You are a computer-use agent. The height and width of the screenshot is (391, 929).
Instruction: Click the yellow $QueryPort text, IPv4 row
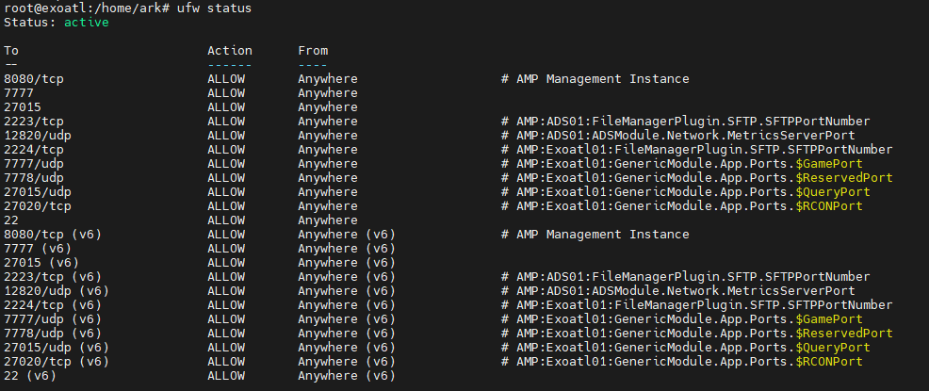(x=833, y=192)
